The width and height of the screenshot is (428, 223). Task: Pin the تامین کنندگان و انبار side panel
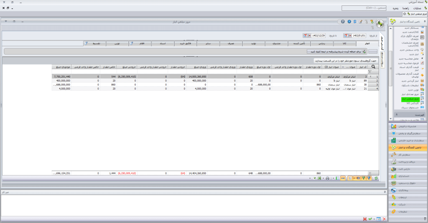coord(425,22)
